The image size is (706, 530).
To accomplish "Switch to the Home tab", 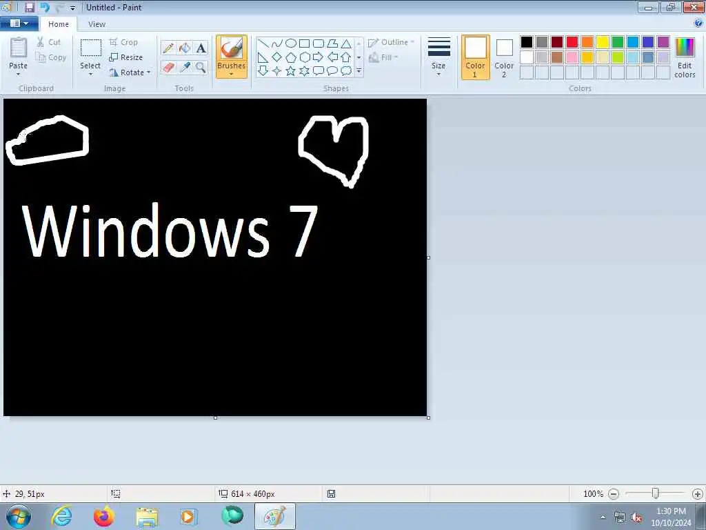I will tap(59, 24).
